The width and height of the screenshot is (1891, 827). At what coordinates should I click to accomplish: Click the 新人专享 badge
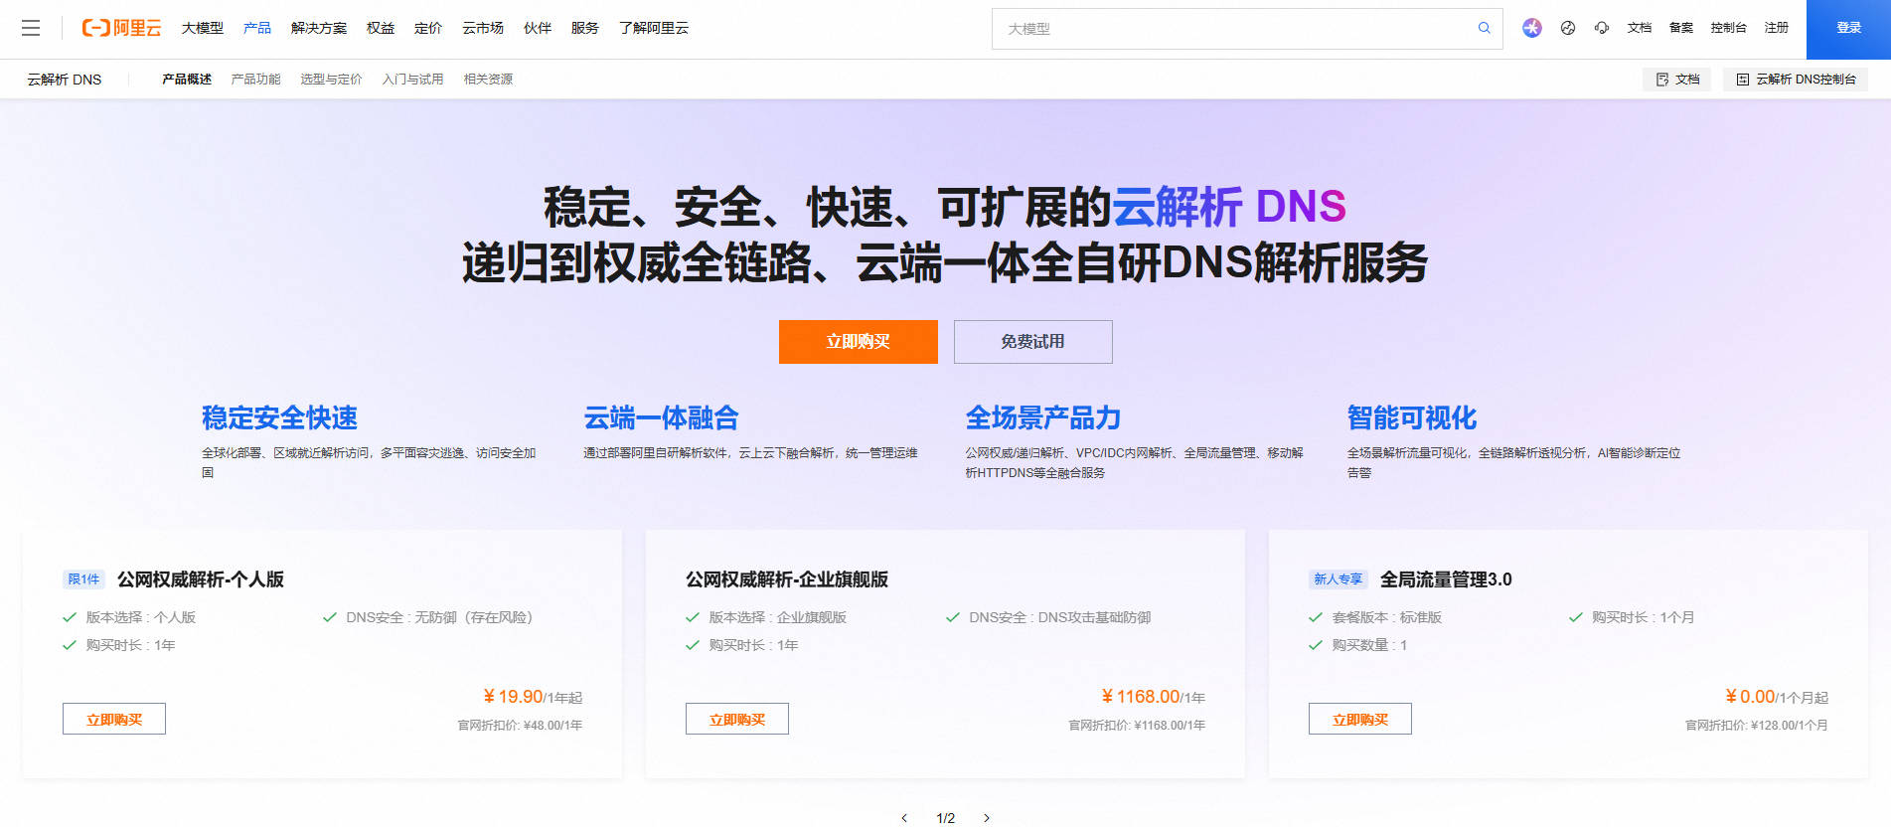[1338, 579]
